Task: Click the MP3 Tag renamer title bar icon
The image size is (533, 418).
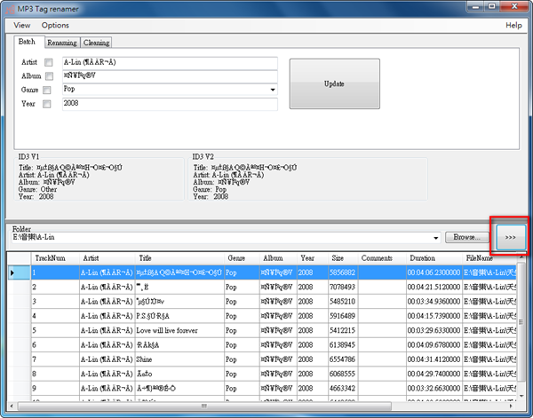Action: (x=9, y=8)
